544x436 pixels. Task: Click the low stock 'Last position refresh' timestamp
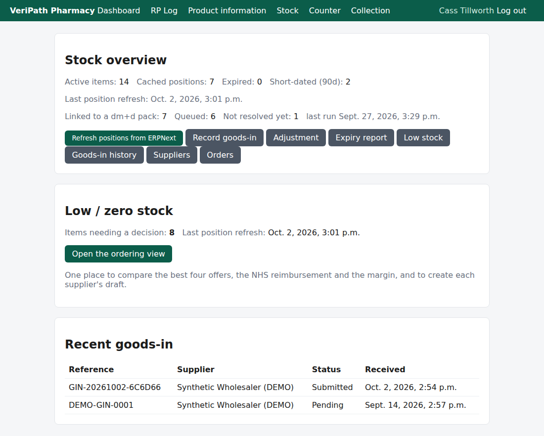click(x=314, y=233)
